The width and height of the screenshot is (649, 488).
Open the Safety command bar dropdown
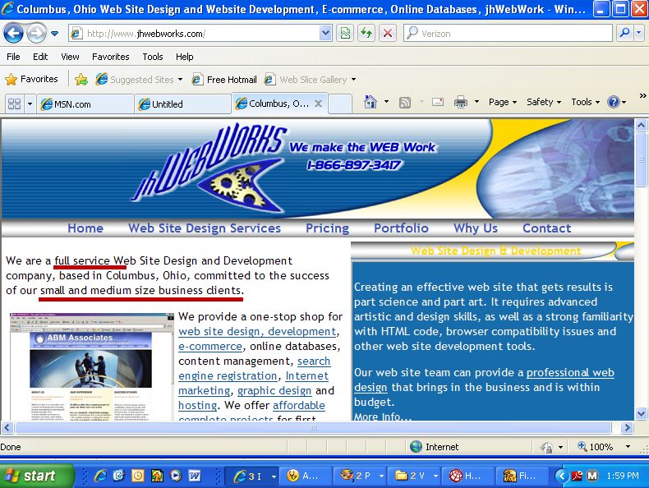click(544, 102)
